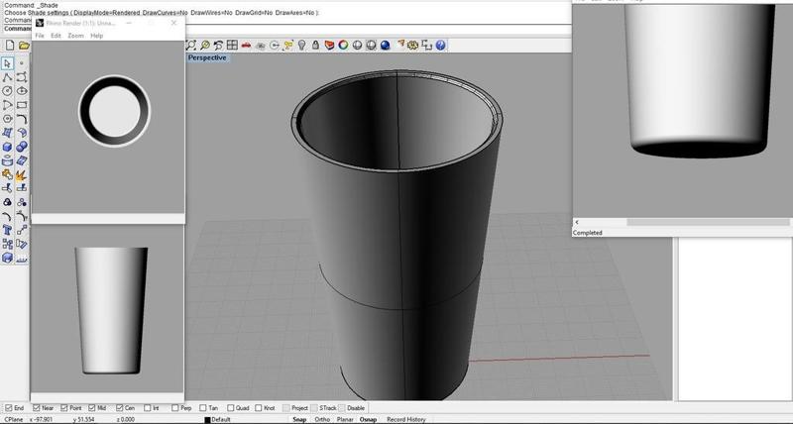Open the Zoom menu in render window
The image size is (793, 424).
[x=75, y=36]
